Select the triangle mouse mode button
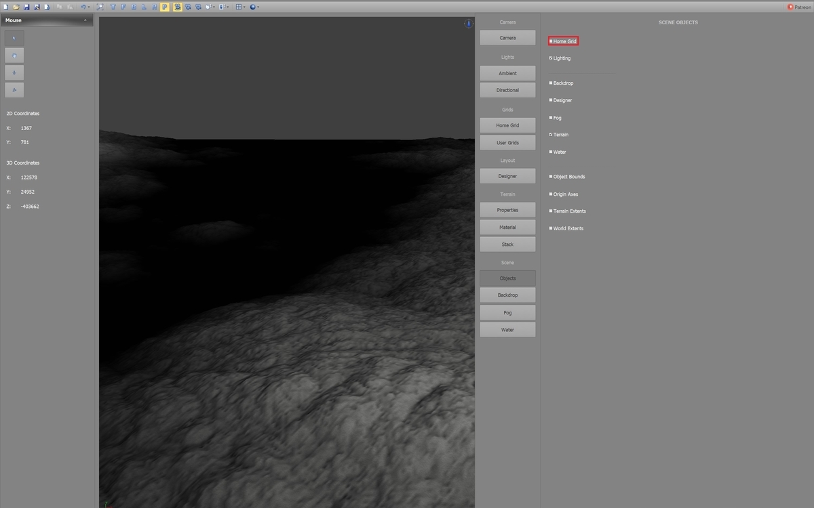The height and width of the screenshot is (508, 814). click(x=14, y=90)
